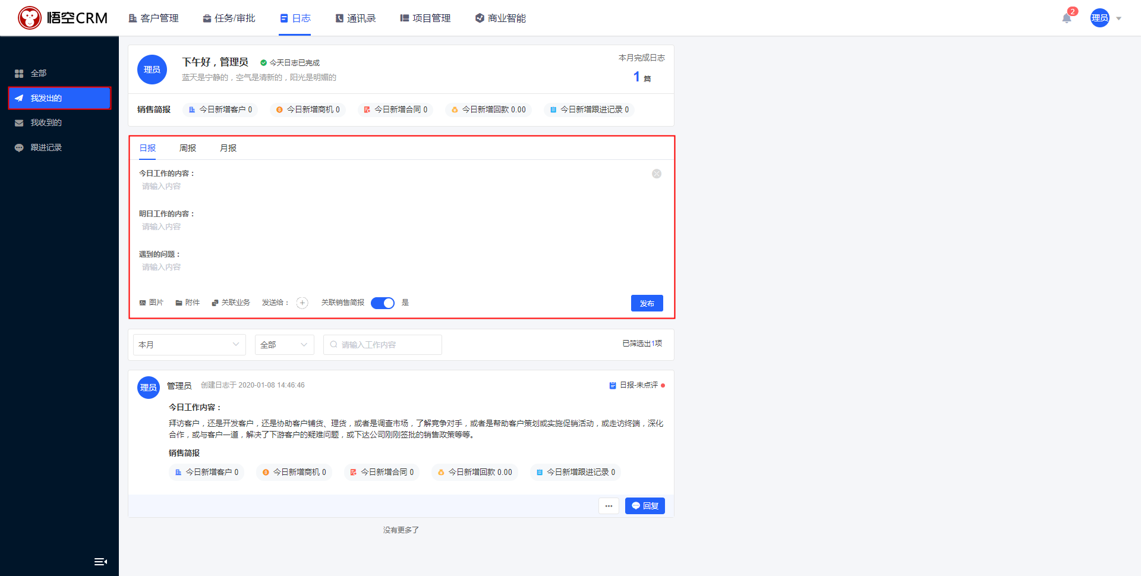Viewport: 1141px width, 576px height.
Task: Click 今日新增跟进记录 0 in the log entry
Action: pyautogui.click(x=576, y=473)
